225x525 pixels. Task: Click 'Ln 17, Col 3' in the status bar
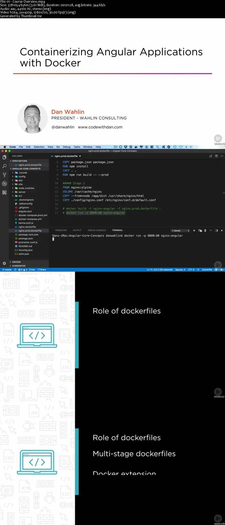[x=160, y=270]
